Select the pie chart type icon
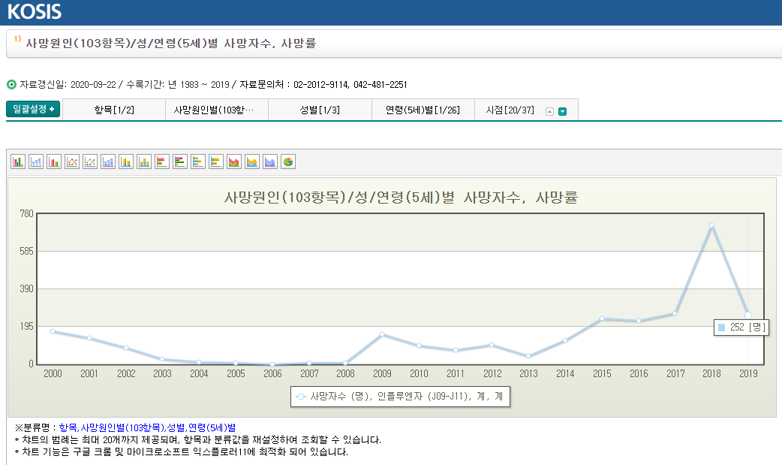The image size is (782, 465). pos(287,161)
